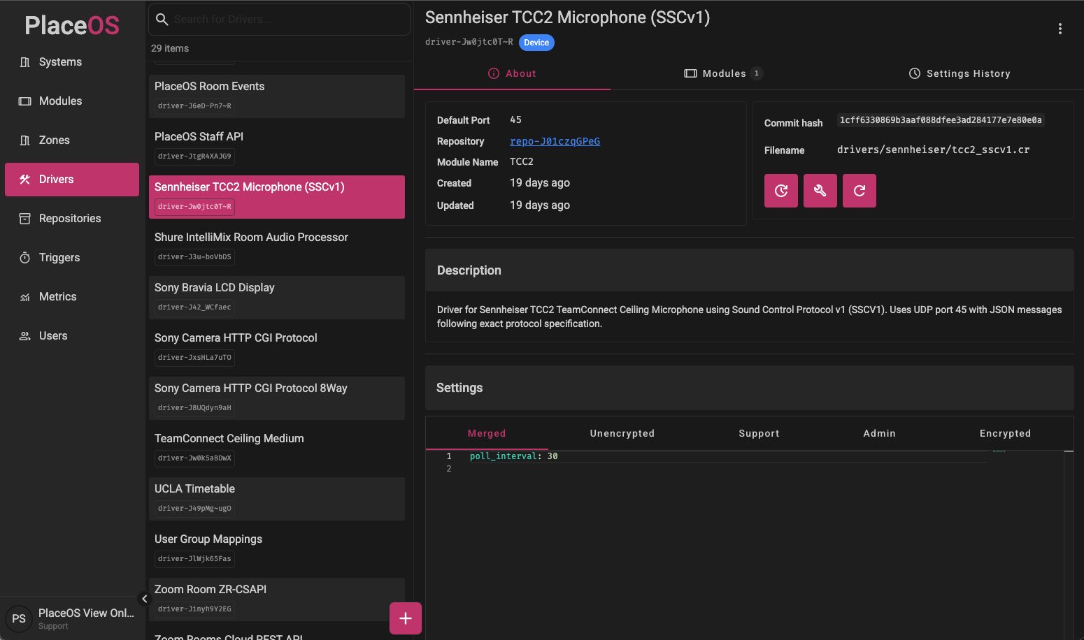
Task: Click the recompile driver icon button
Action: [860, 190]
